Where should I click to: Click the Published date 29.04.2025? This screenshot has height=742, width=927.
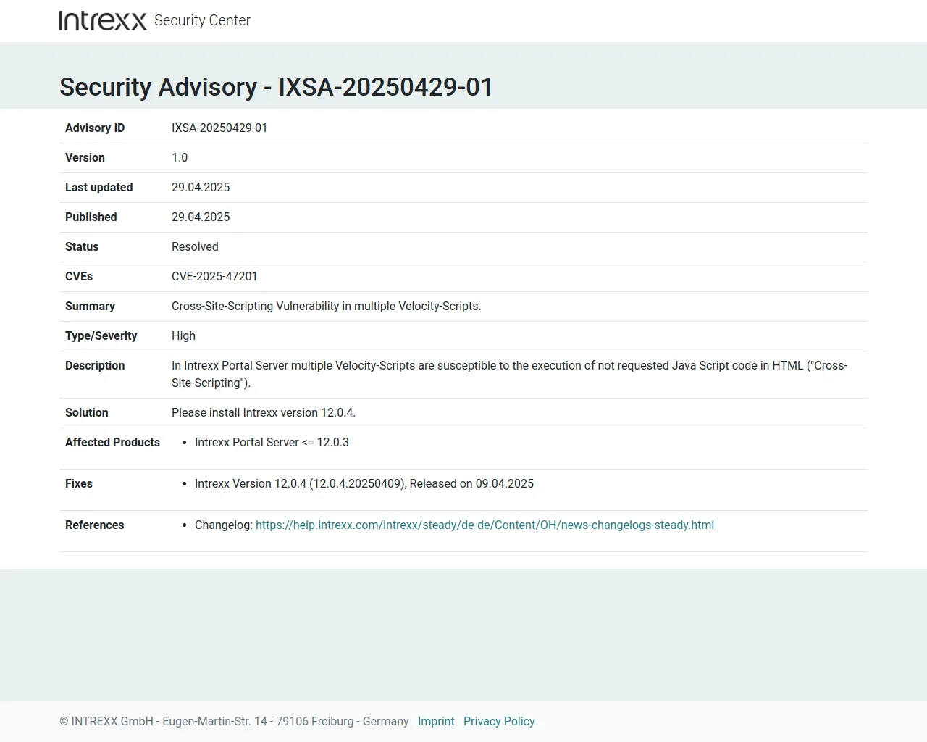pyautogui.click(x=201, y=217)
